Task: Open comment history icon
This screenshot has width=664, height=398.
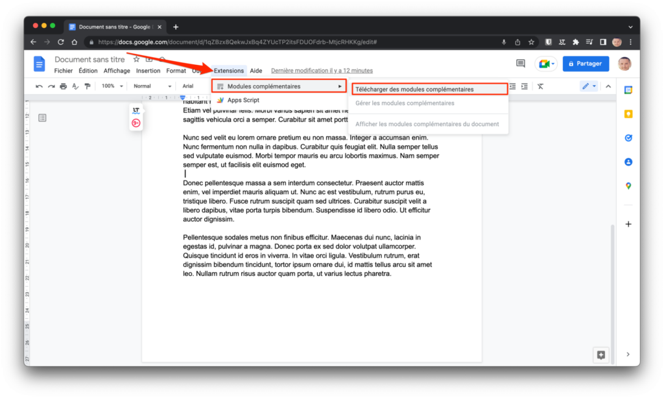Action: coord(521,64)
